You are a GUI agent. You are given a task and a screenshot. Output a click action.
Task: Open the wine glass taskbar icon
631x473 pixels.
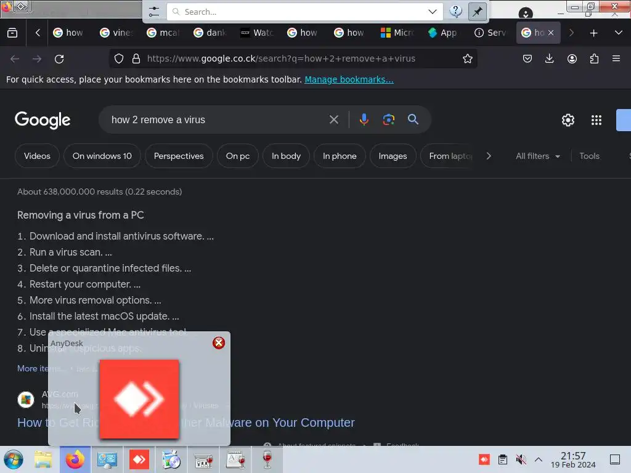pos(267,459)
